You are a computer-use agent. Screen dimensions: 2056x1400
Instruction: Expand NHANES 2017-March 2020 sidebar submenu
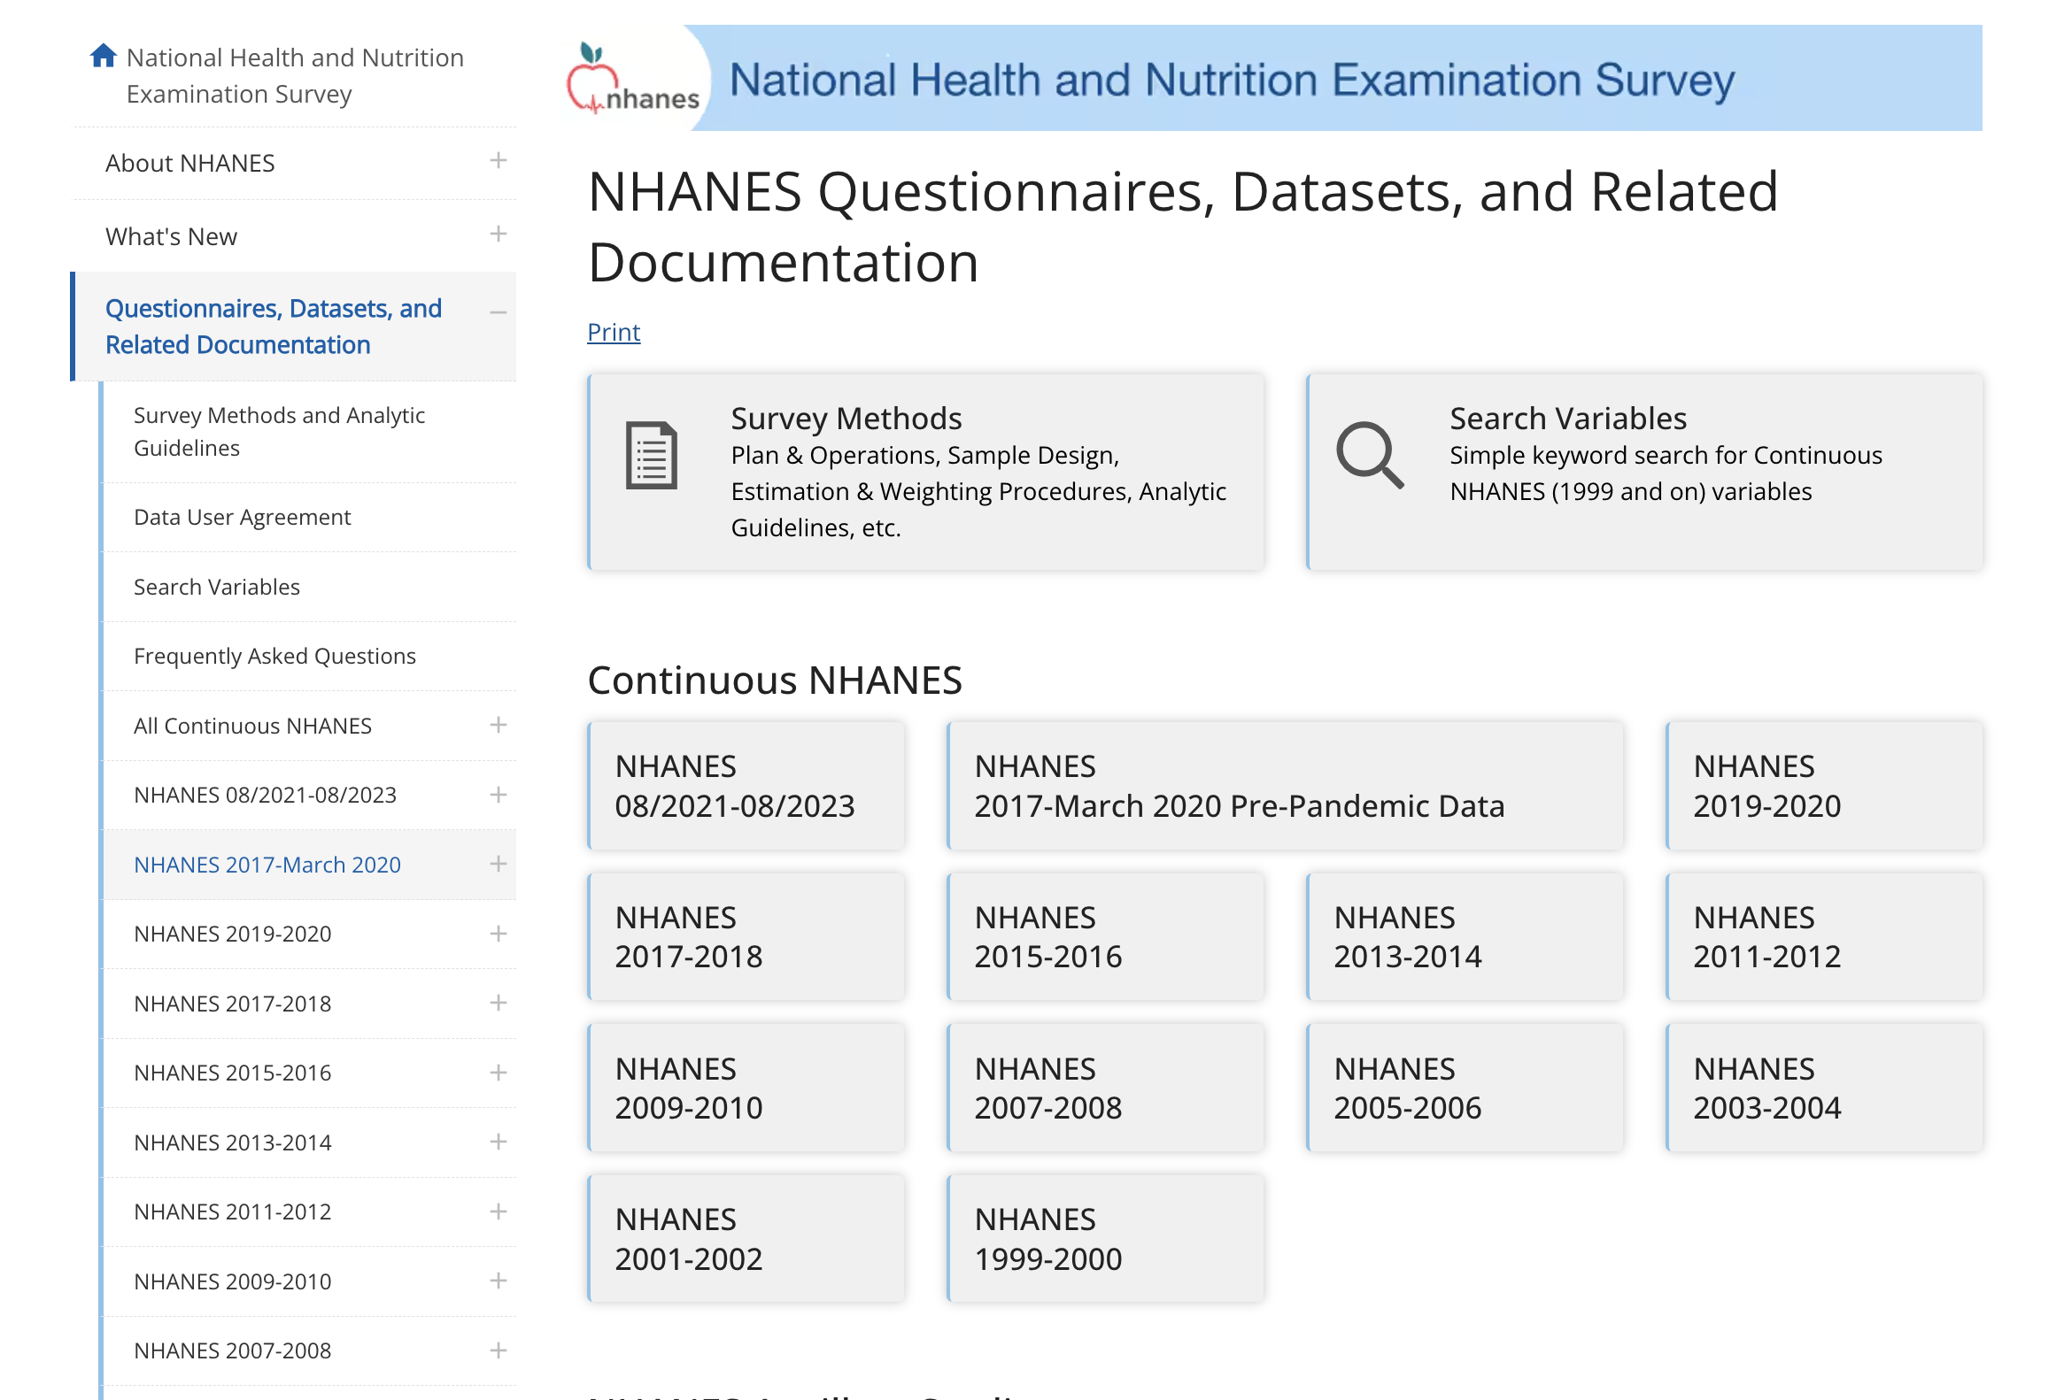point(498,865)
